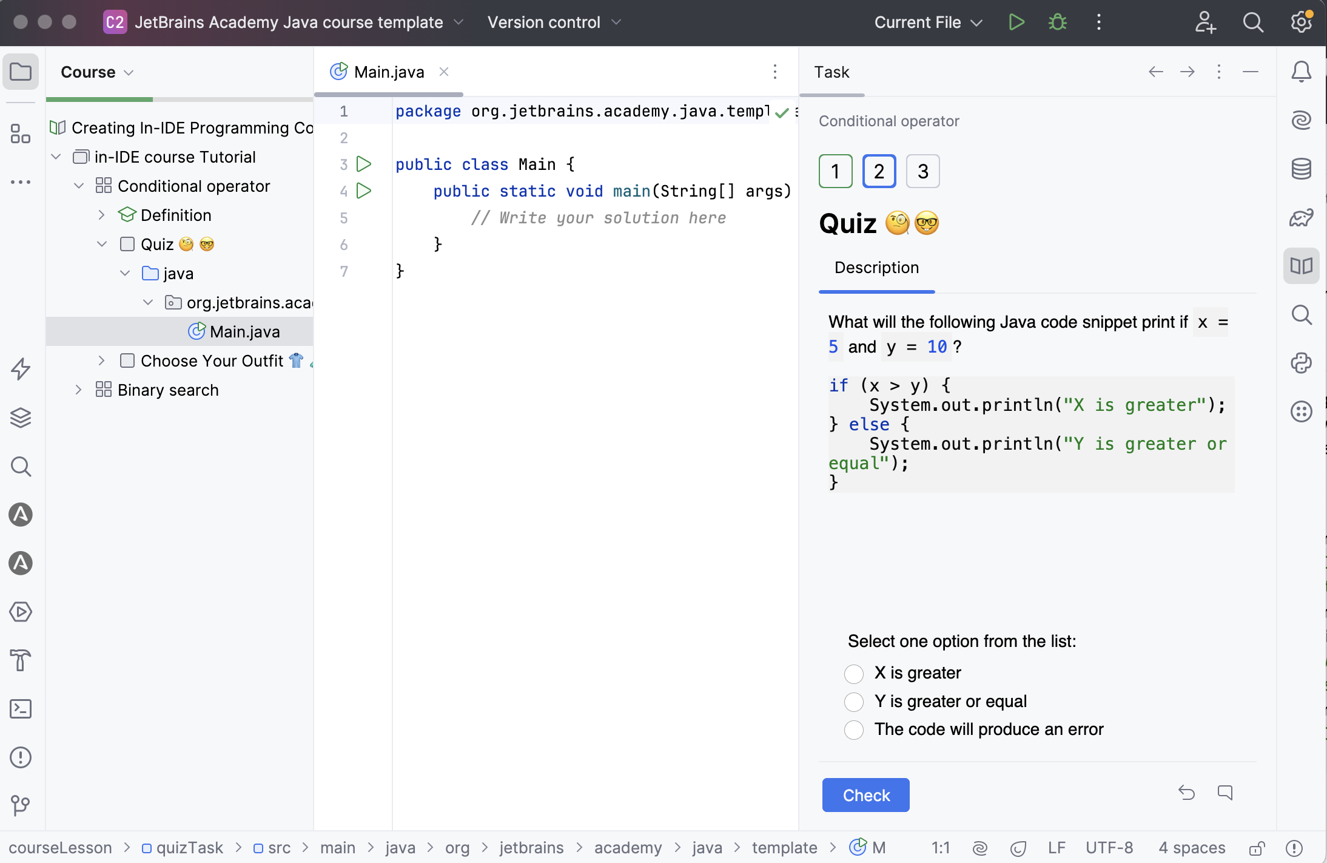This screenshot has width=1327, height=863.
Task: Open the Build hammer tool window icon
Action: (x=21, y=660)
